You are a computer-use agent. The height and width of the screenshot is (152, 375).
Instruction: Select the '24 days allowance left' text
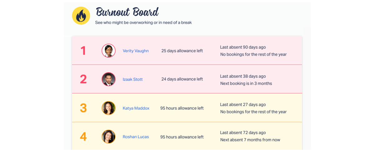coord(182,79)
